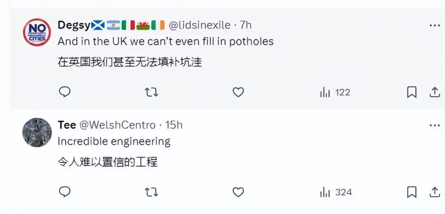Retweet Degsy's potholes tweet
This screenshot has height=214, width=445.
click(x=151, y=92)
